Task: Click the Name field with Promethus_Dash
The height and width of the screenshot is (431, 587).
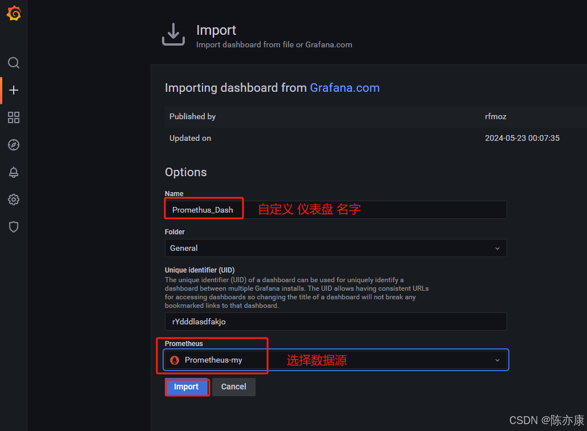Action: click(x=336, y=210)
